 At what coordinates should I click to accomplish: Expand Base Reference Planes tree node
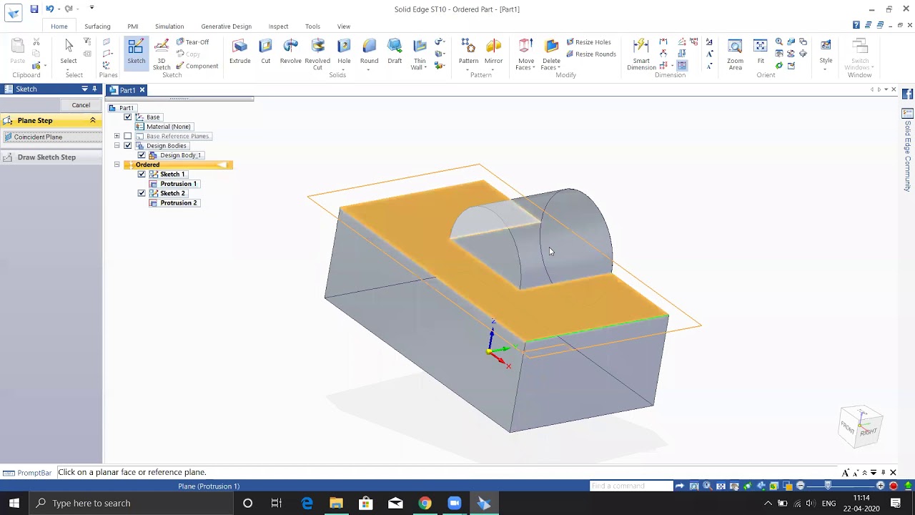point(117,136)
